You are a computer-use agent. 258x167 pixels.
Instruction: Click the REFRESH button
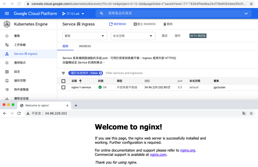(x=117, y=24)
